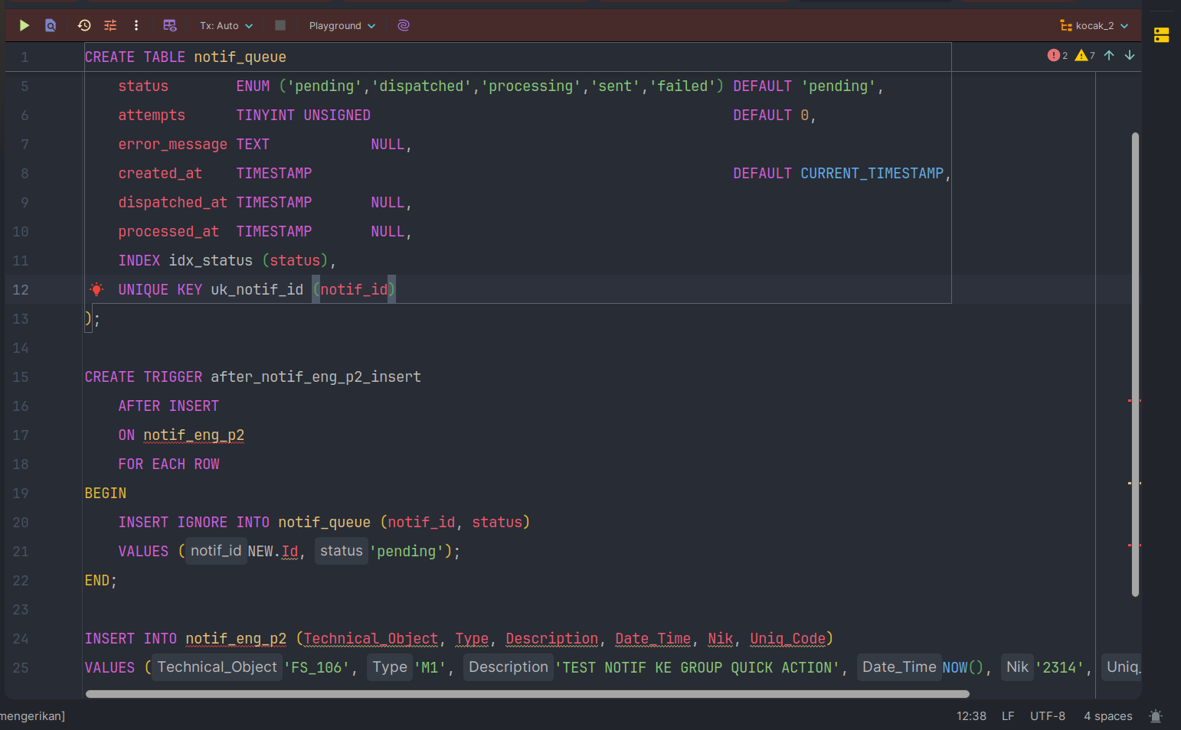1181x730 pixels.
Task: Click 'error_message' column on line 7
Action: 173,145
